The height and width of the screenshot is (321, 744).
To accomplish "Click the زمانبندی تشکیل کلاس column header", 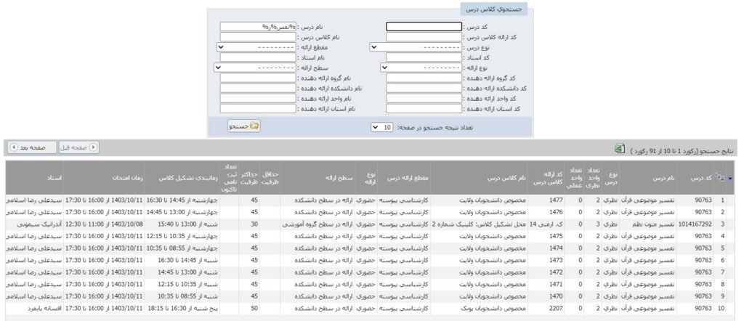I will [189, 178].
